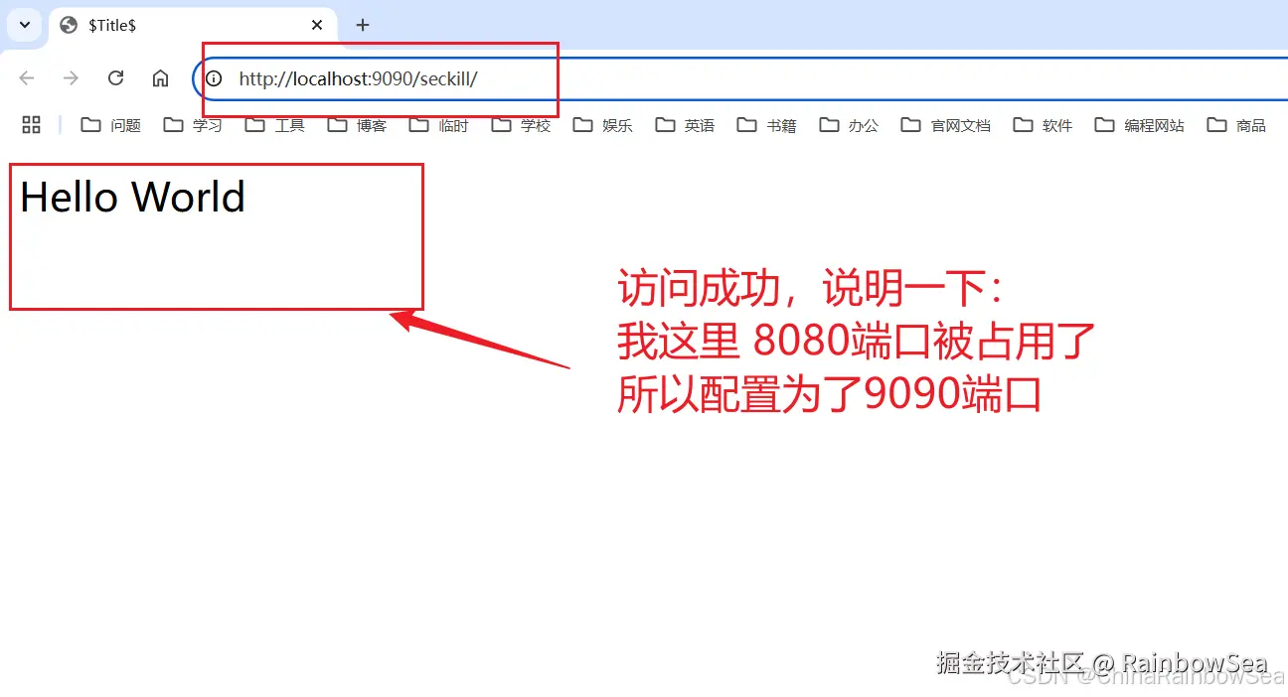
Task: Open a new tab with the plus button
Action: click(362, 25)
